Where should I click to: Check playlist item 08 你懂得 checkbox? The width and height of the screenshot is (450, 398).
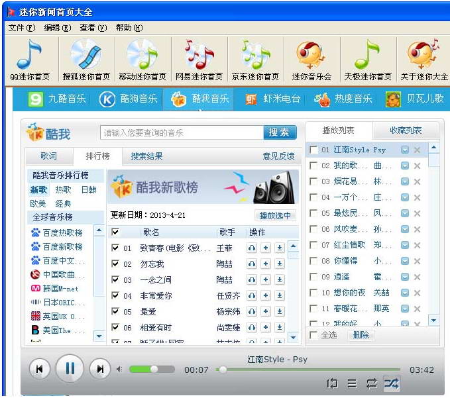click(313, 261)
